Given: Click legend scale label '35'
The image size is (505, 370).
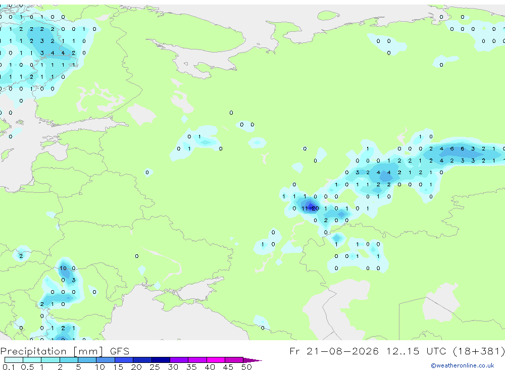Looking at the screenshot, I should (191, 367).
